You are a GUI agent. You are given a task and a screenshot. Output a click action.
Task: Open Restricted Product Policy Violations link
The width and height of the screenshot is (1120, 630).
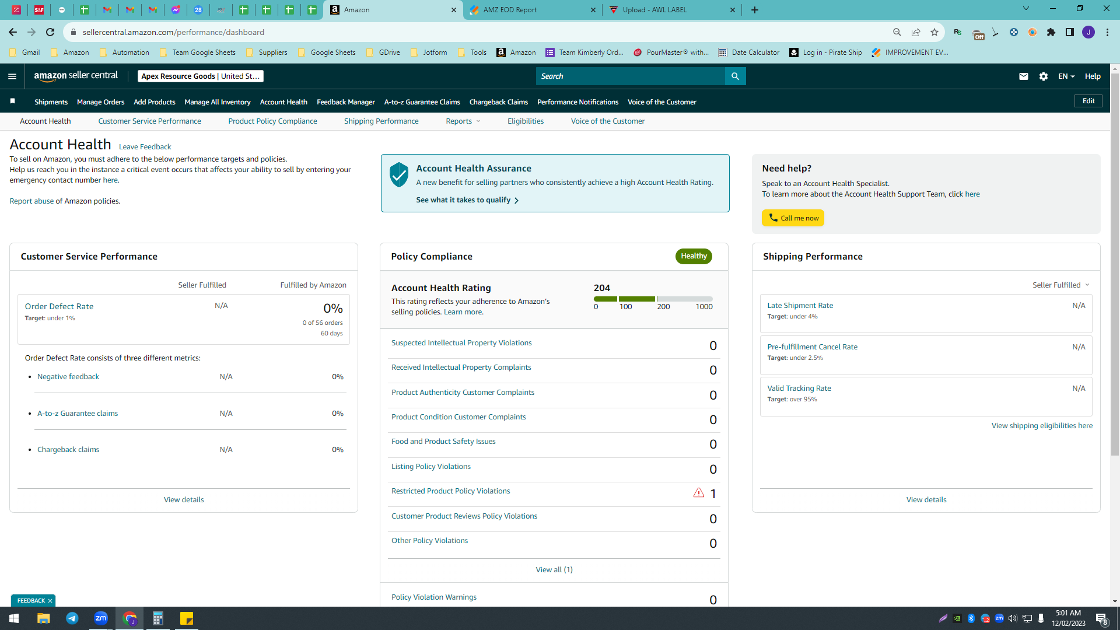[450, 491]
